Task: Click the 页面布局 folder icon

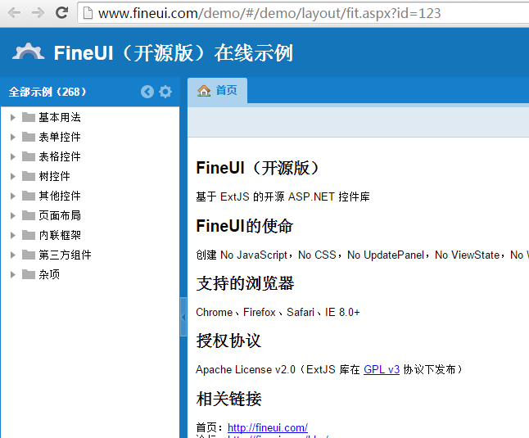Action: (29, 215)
